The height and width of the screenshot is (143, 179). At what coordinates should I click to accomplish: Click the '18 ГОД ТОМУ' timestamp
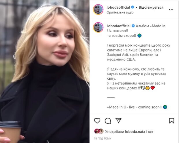(x=102, y=138)
